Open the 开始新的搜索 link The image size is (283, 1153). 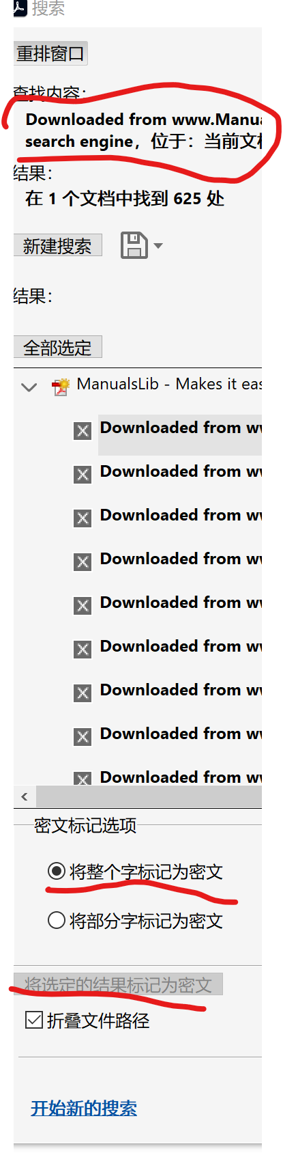coord(84,1107)
